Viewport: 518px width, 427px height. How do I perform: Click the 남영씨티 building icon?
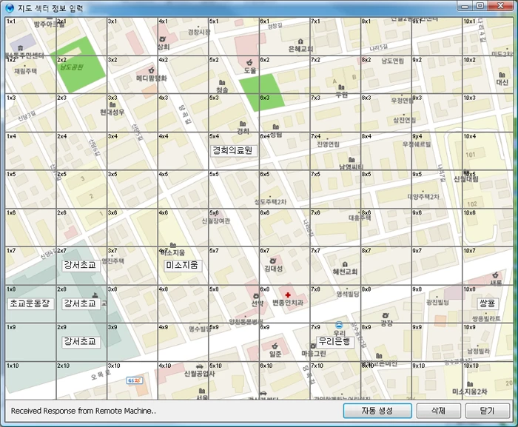[351, 160]
